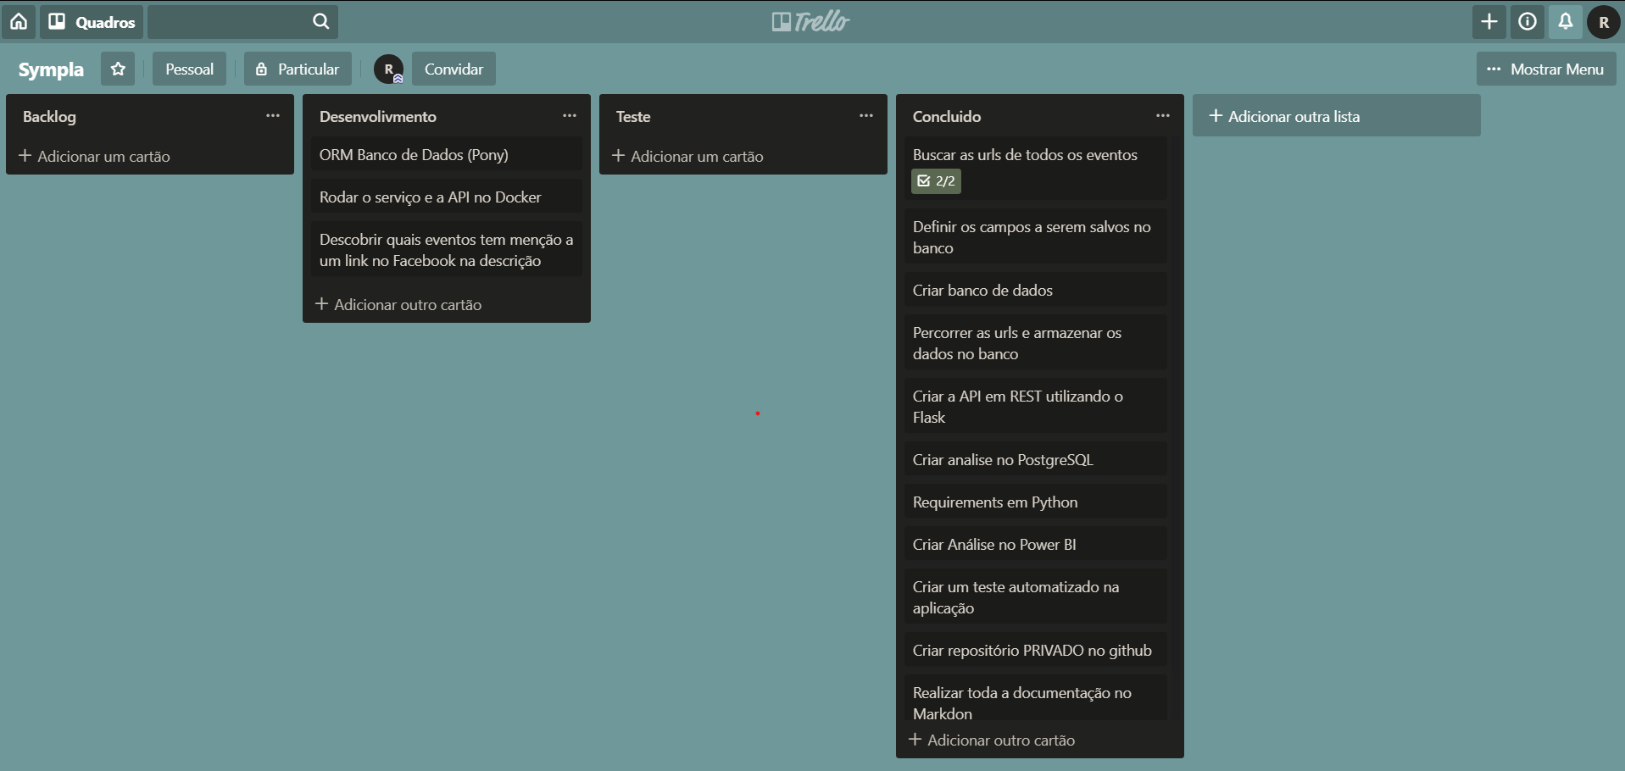This screenshot has width=1625, height=771.
Task: Open card Criar Análise no Power BI
Action: pos(1036,545)
